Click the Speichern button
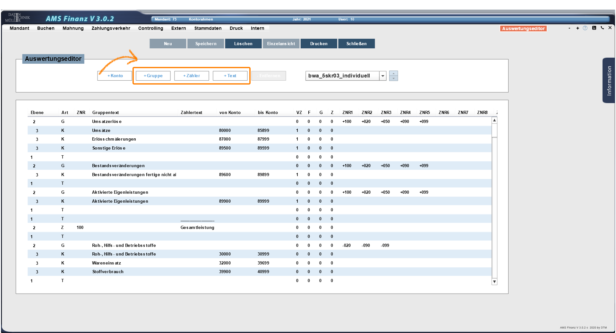The image size is (616, 333). (x=206, y=44)
